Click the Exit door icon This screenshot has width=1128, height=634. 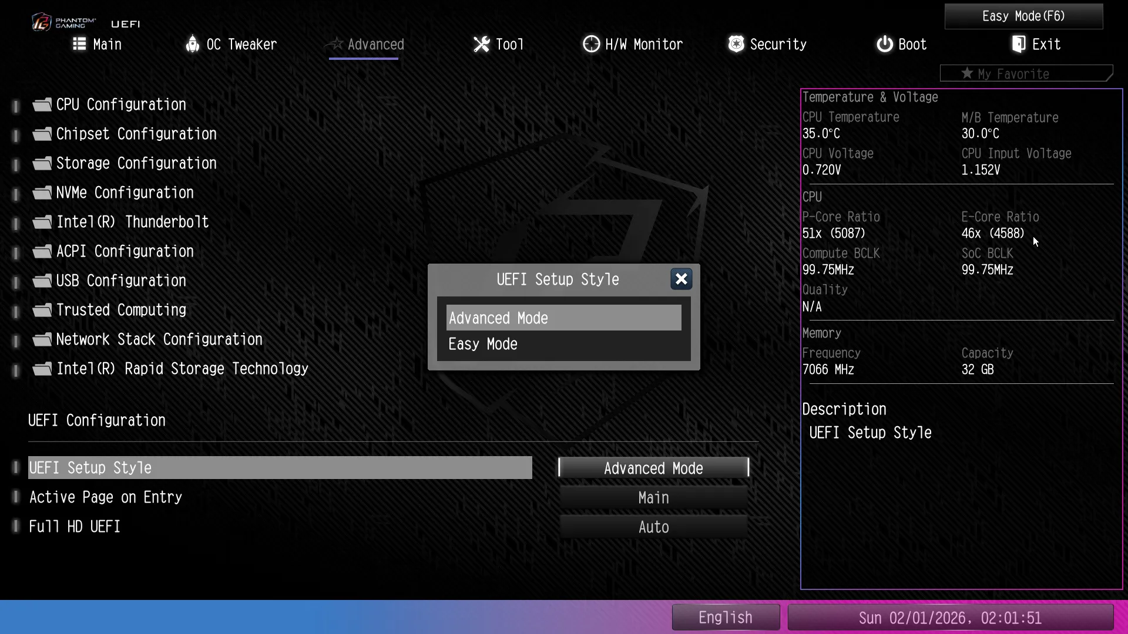(1019, 44)
